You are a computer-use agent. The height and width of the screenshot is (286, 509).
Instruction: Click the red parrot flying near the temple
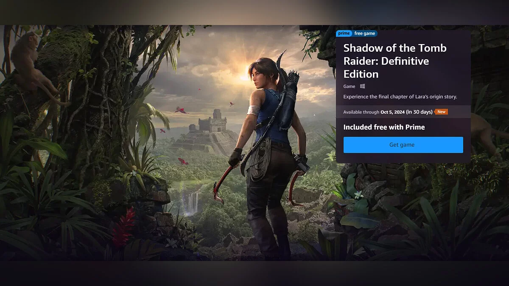(181, 111)
